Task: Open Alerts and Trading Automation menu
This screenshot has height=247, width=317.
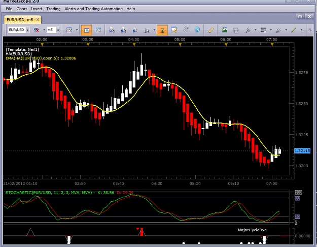Action: click(x=94, y=9)
